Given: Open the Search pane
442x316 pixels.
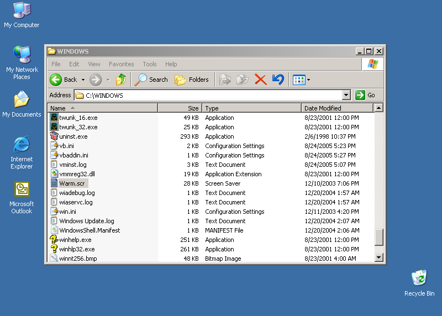Looking at the screenshot, I should click(x=151, y=80).
